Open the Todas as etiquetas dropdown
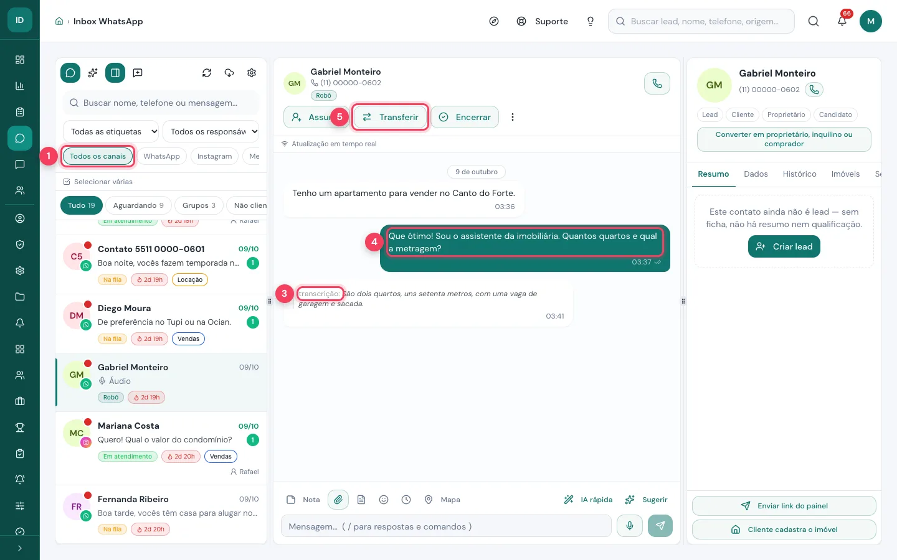Viewport: 897px width, 560px height. (110, 131)
